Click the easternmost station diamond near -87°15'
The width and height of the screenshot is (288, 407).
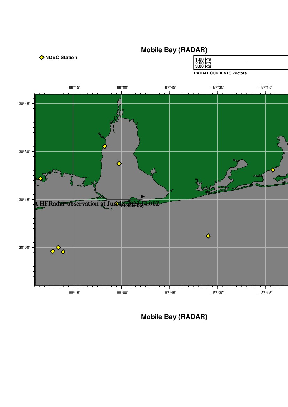pos(273,170)
